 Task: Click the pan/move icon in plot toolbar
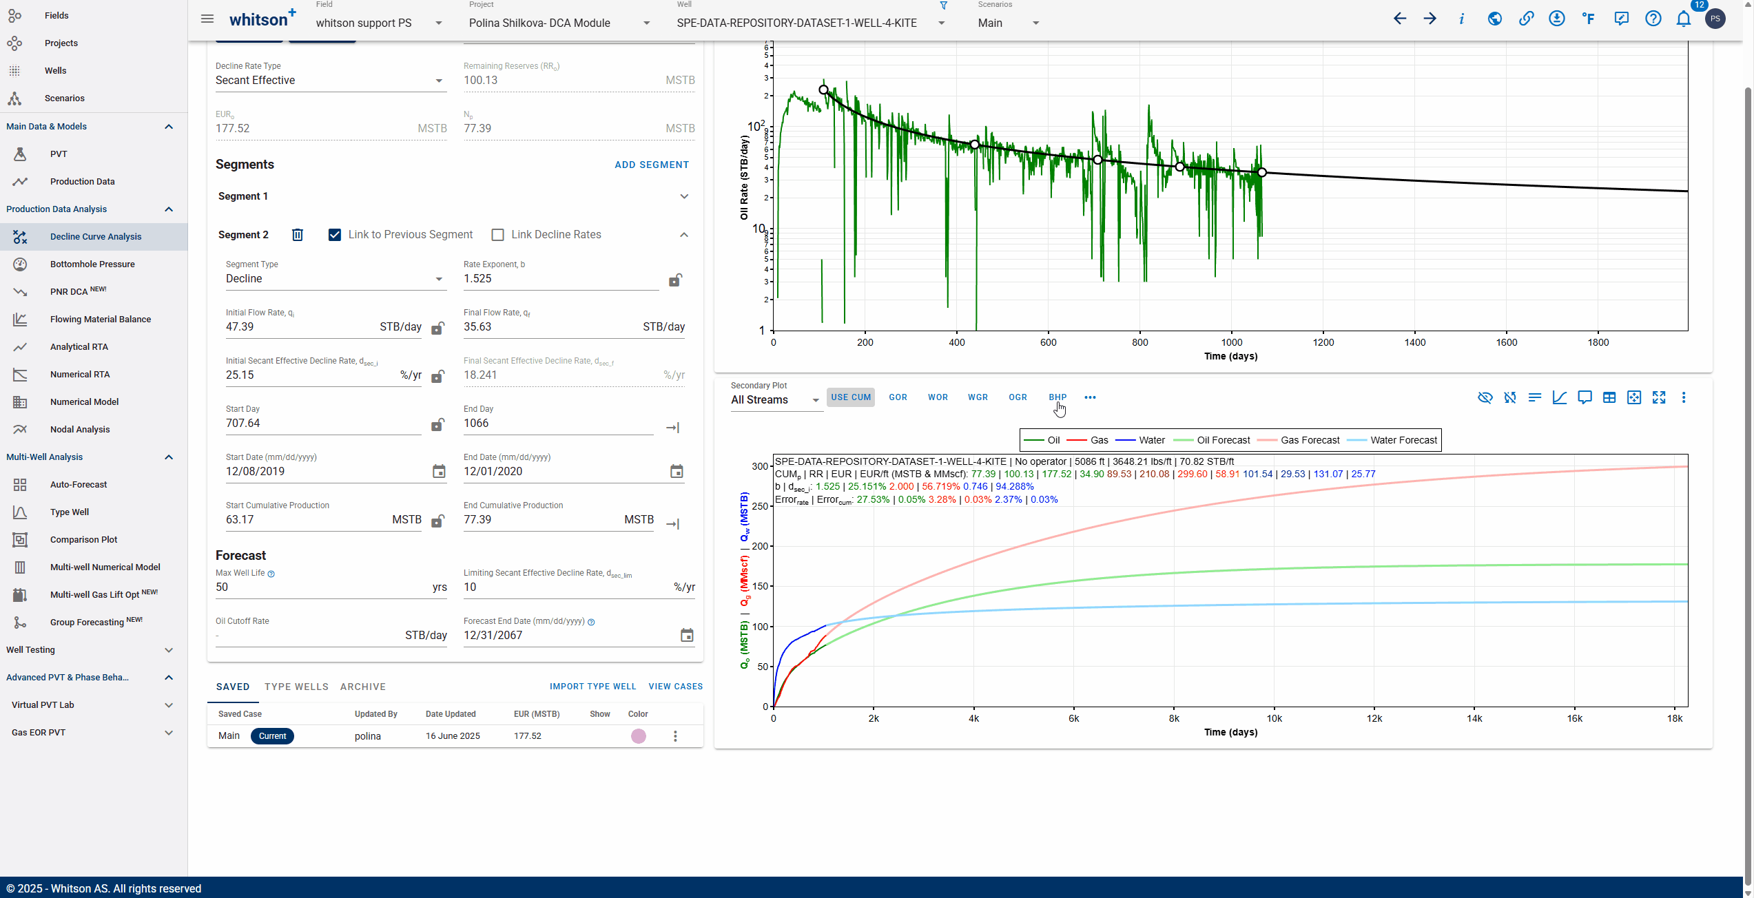pos(1634,397)
